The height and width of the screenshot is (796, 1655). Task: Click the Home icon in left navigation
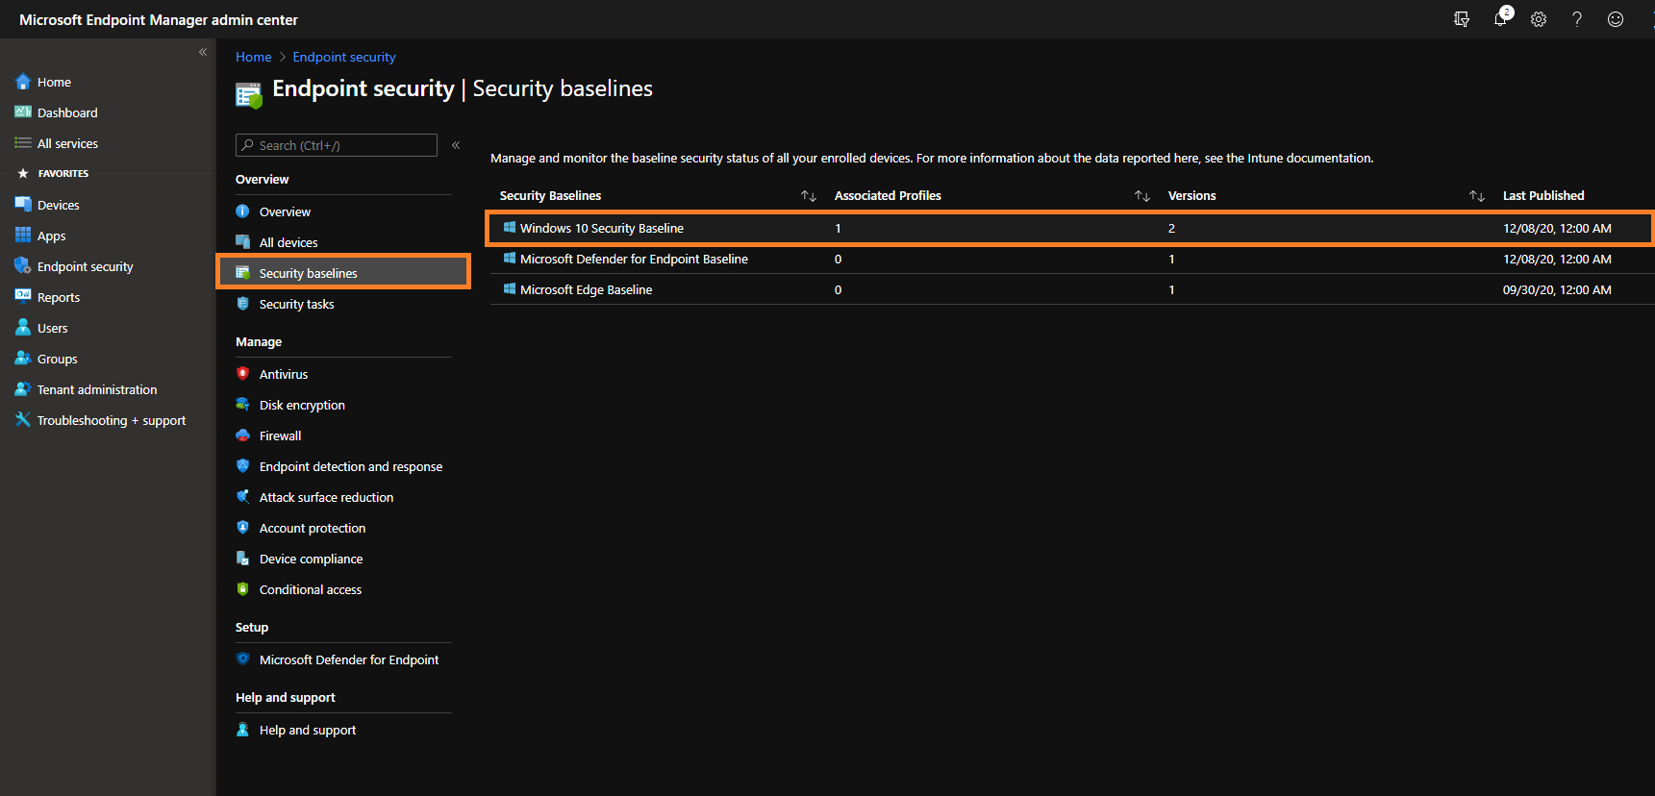click(23, 82)
